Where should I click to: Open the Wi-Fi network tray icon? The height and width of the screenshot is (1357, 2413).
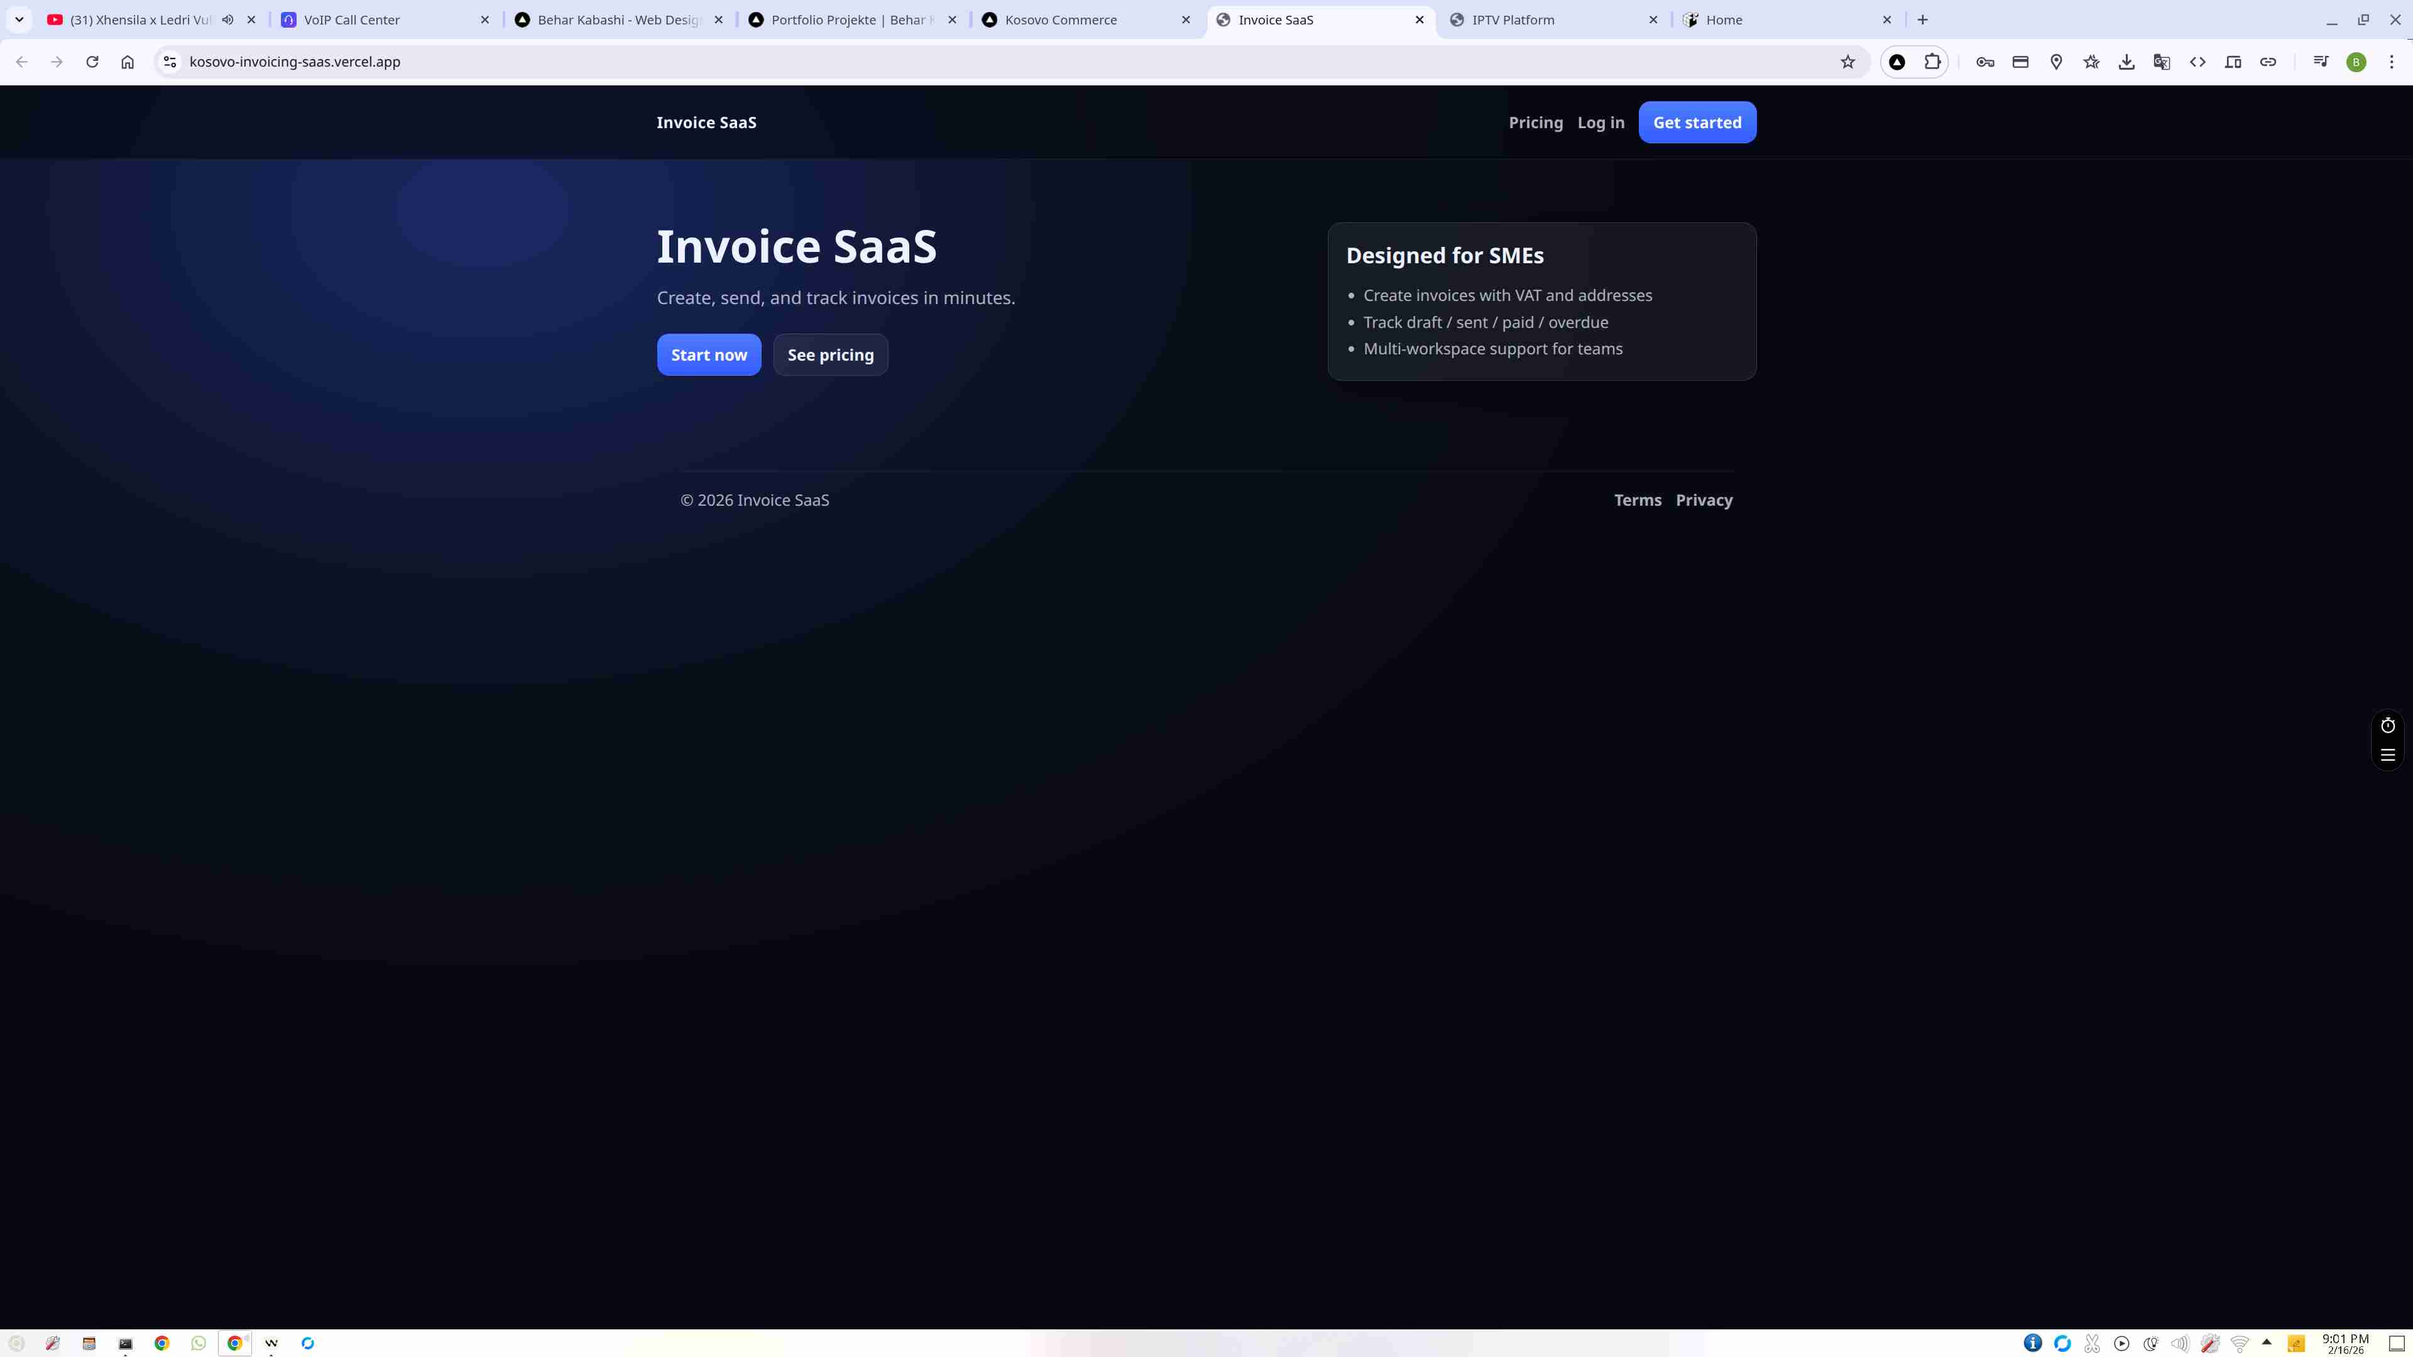point(2239,1343)
